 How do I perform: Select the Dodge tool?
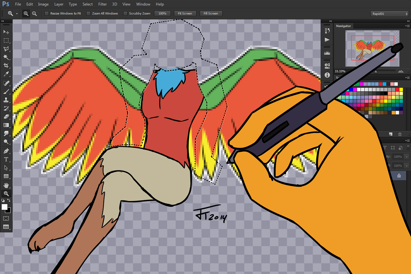(x=6, y=141)
